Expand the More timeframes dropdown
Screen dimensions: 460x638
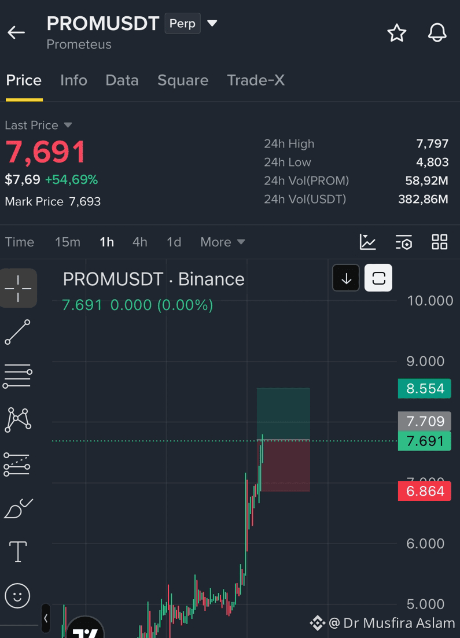pos(222,242)
